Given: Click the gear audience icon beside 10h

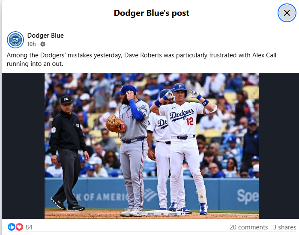Looking at the screenshot, I should [x=43, y=44].
